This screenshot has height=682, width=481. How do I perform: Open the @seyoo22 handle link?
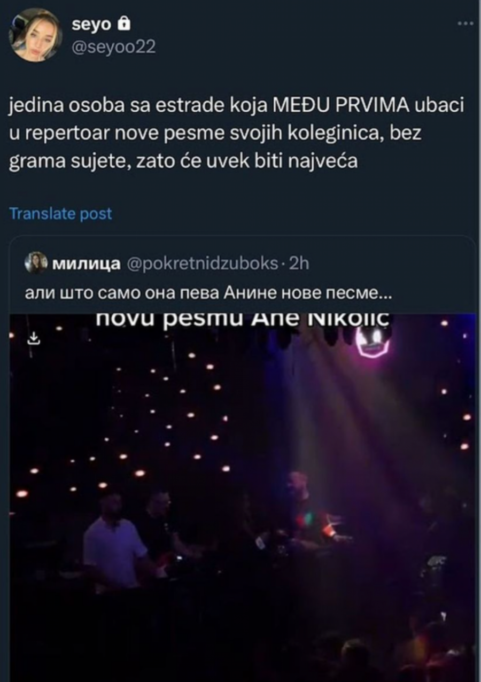113,48
